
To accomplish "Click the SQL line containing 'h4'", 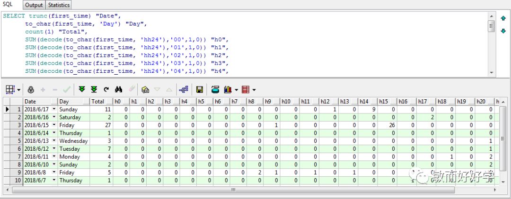I will coord(127,71).
